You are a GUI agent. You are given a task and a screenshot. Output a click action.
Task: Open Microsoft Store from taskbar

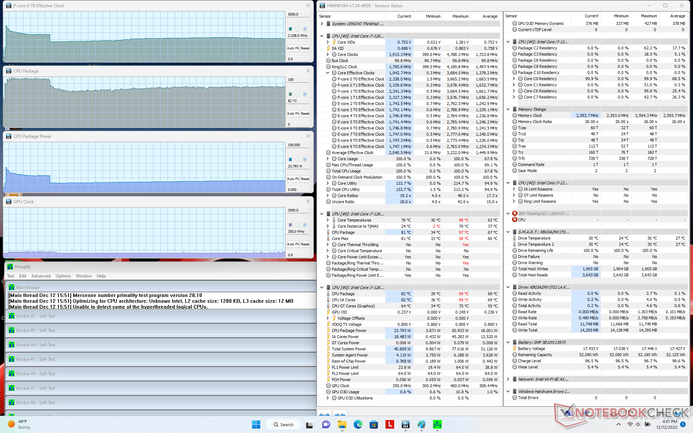pos(374,425)
